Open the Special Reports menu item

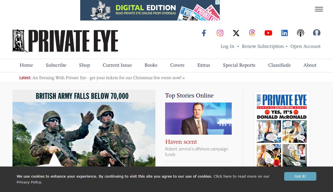click(x=239, y=65)
